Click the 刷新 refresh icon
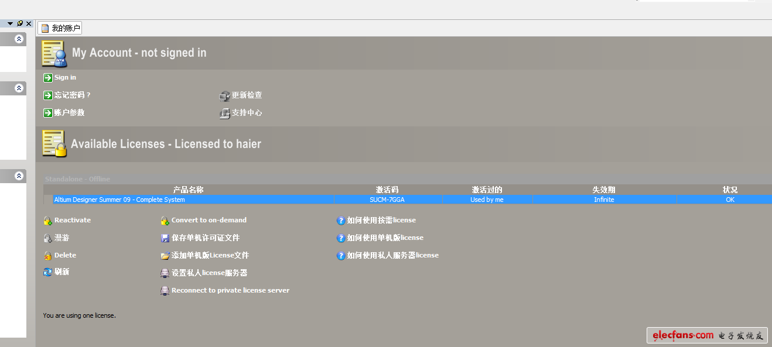The width and height of the screenshot is (772, 347). click(x=48, y=272)
